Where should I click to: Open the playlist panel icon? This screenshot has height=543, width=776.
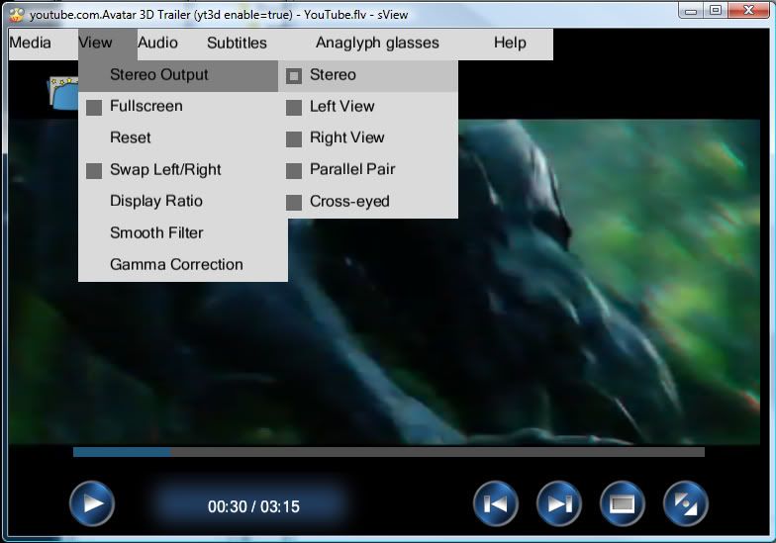622,503
